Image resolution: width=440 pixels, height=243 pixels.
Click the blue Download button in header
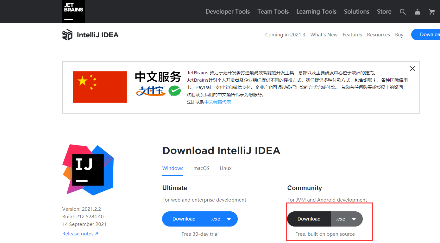(x=426, y=34)
